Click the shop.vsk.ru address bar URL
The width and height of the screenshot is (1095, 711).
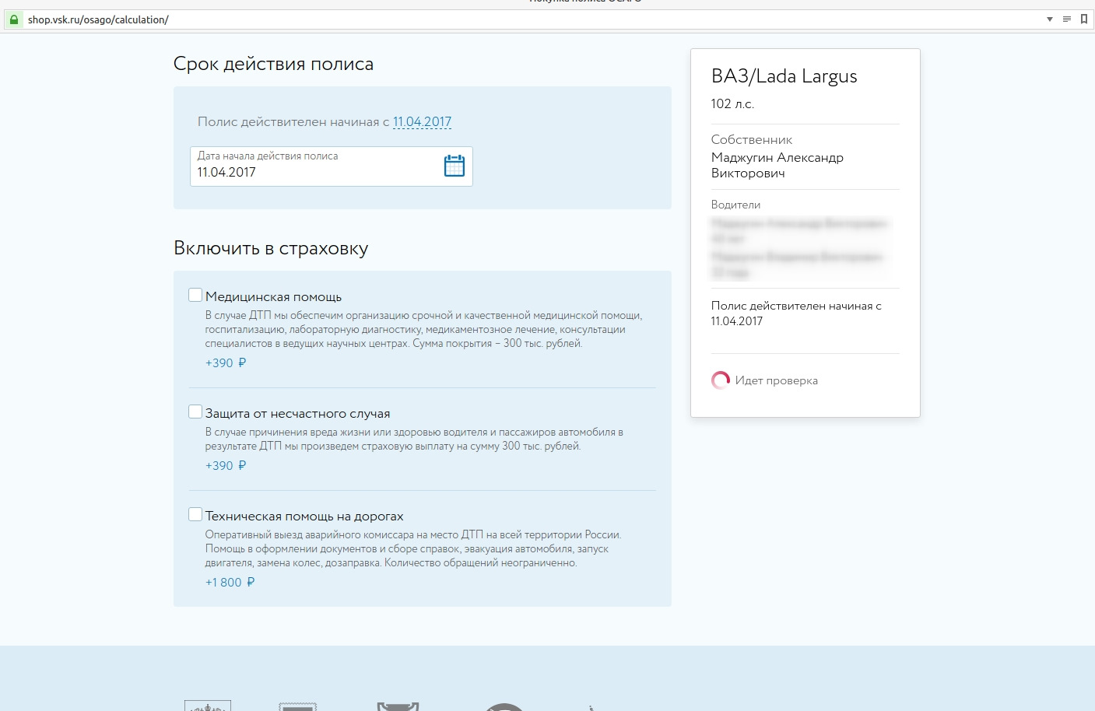click(98, 19)
